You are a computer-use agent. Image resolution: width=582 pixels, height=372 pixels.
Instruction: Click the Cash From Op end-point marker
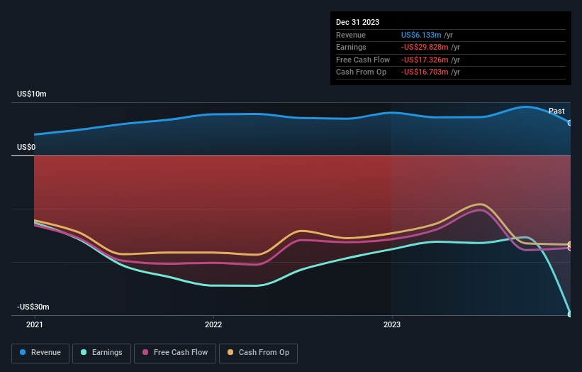(x=570, y=244)
